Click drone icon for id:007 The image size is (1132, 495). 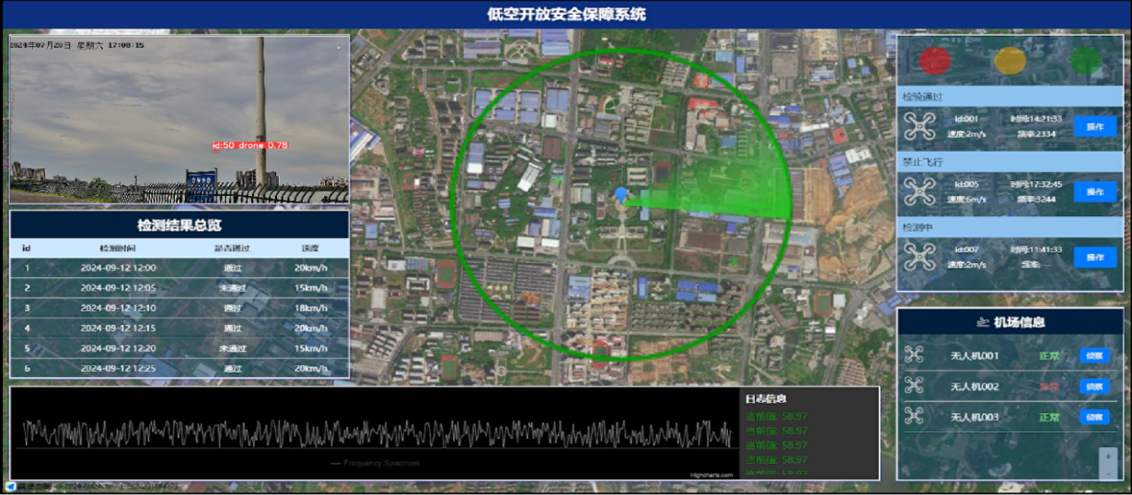pyautogui.click(x=919, y=257)
